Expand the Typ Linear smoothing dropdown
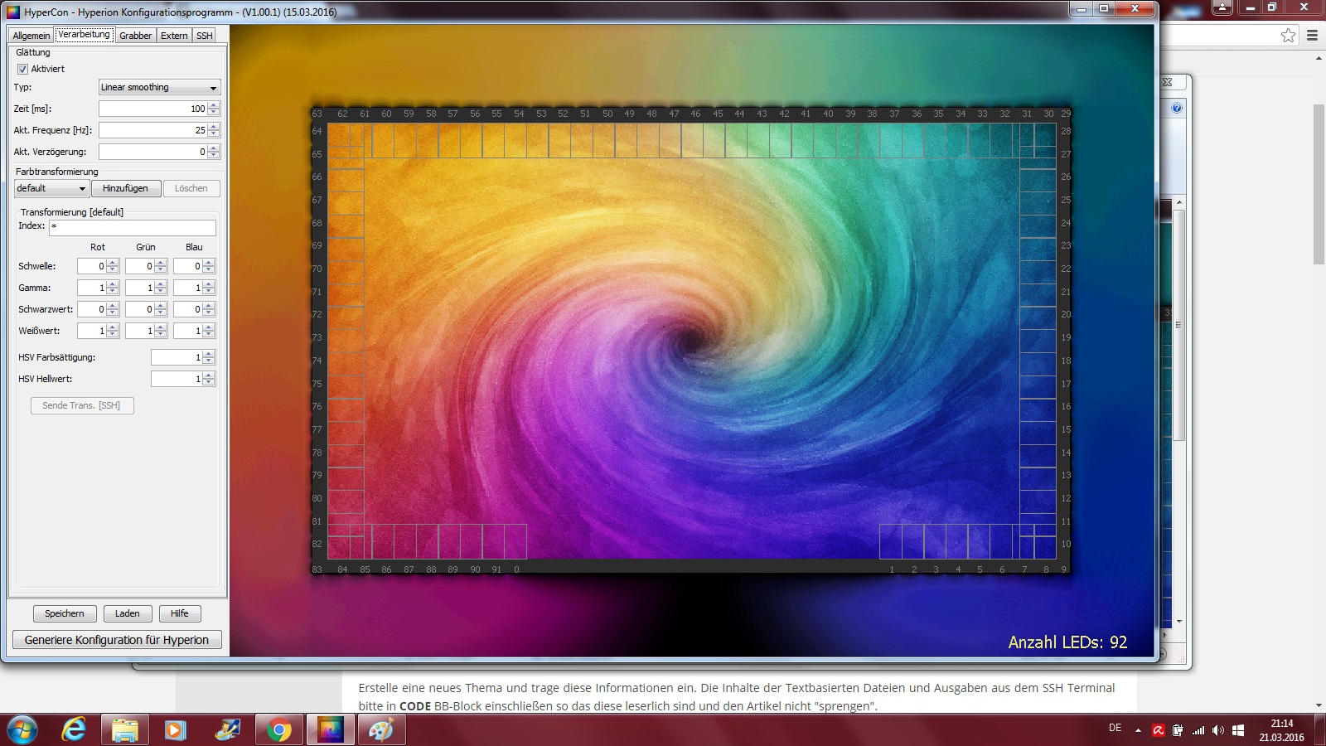 [x=159, y=88]
